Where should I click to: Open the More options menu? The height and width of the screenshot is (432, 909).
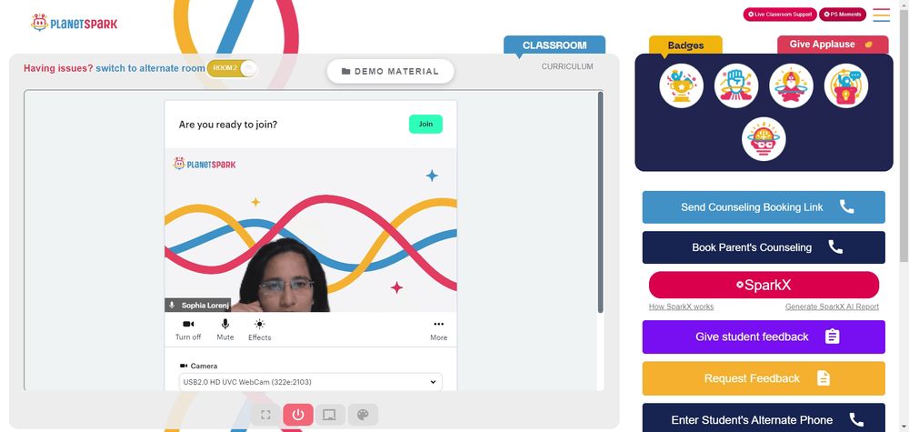point(439,330)
